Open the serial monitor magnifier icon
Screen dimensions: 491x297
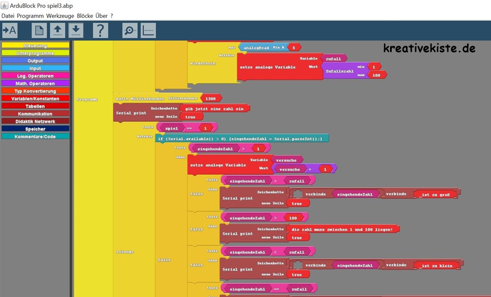click(130, 30)
